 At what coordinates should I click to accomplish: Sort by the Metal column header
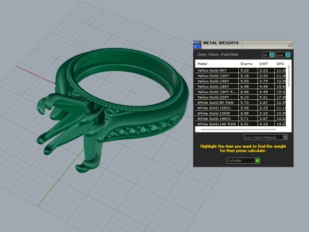click(x=202, y=64)
